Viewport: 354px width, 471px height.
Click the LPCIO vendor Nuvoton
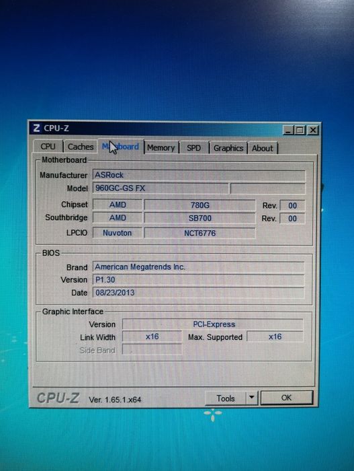coord(118,233)
